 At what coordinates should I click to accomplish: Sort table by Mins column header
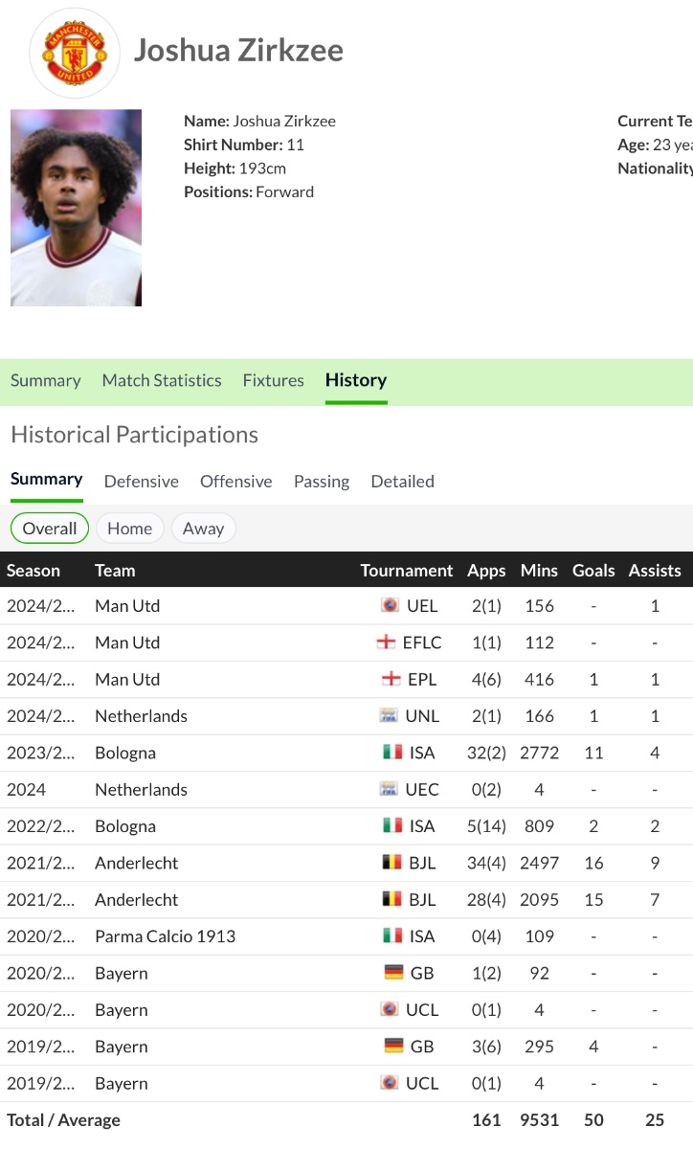point(539,571)
